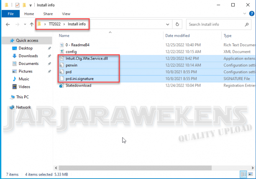256x179 pixels.
Task: Open Desktop in the navigation pane
Action: (26, 48)
